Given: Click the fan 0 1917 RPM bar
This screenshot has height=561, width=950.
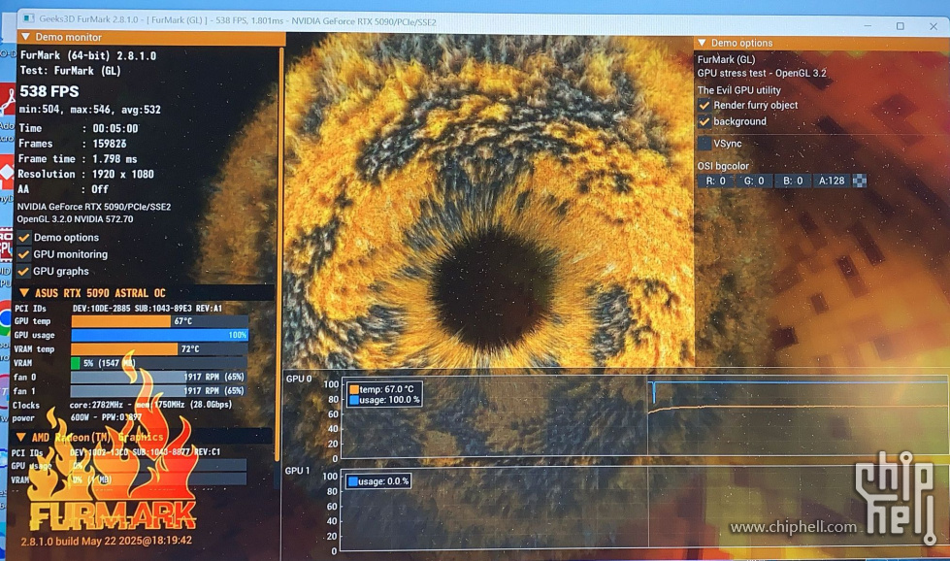Looking at the screenshot, I should pos(159,377).
